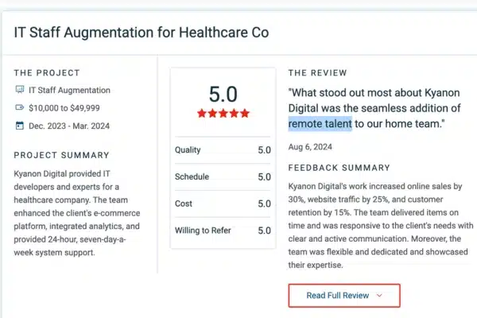Viewport: 477px width, 318px height.
Task: Click the Dec. 2023 - Mar. 2024 dates
Action: point(69,126)
